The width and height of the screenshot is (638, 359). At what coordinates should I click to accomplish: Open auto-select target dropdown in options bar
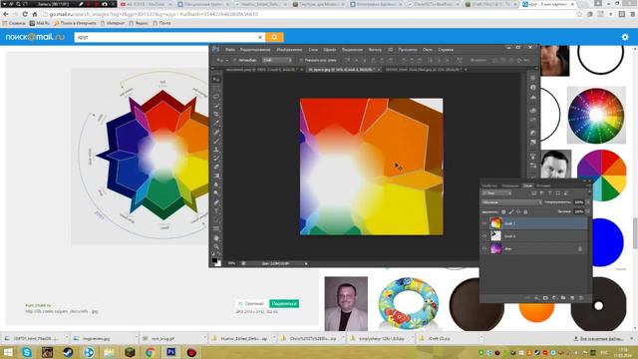click(277, 60)
